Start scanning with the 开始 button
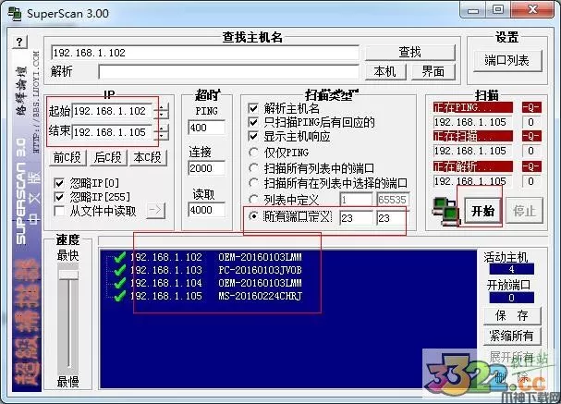Viewport: 561px width, 404px height. coord(483,211)
